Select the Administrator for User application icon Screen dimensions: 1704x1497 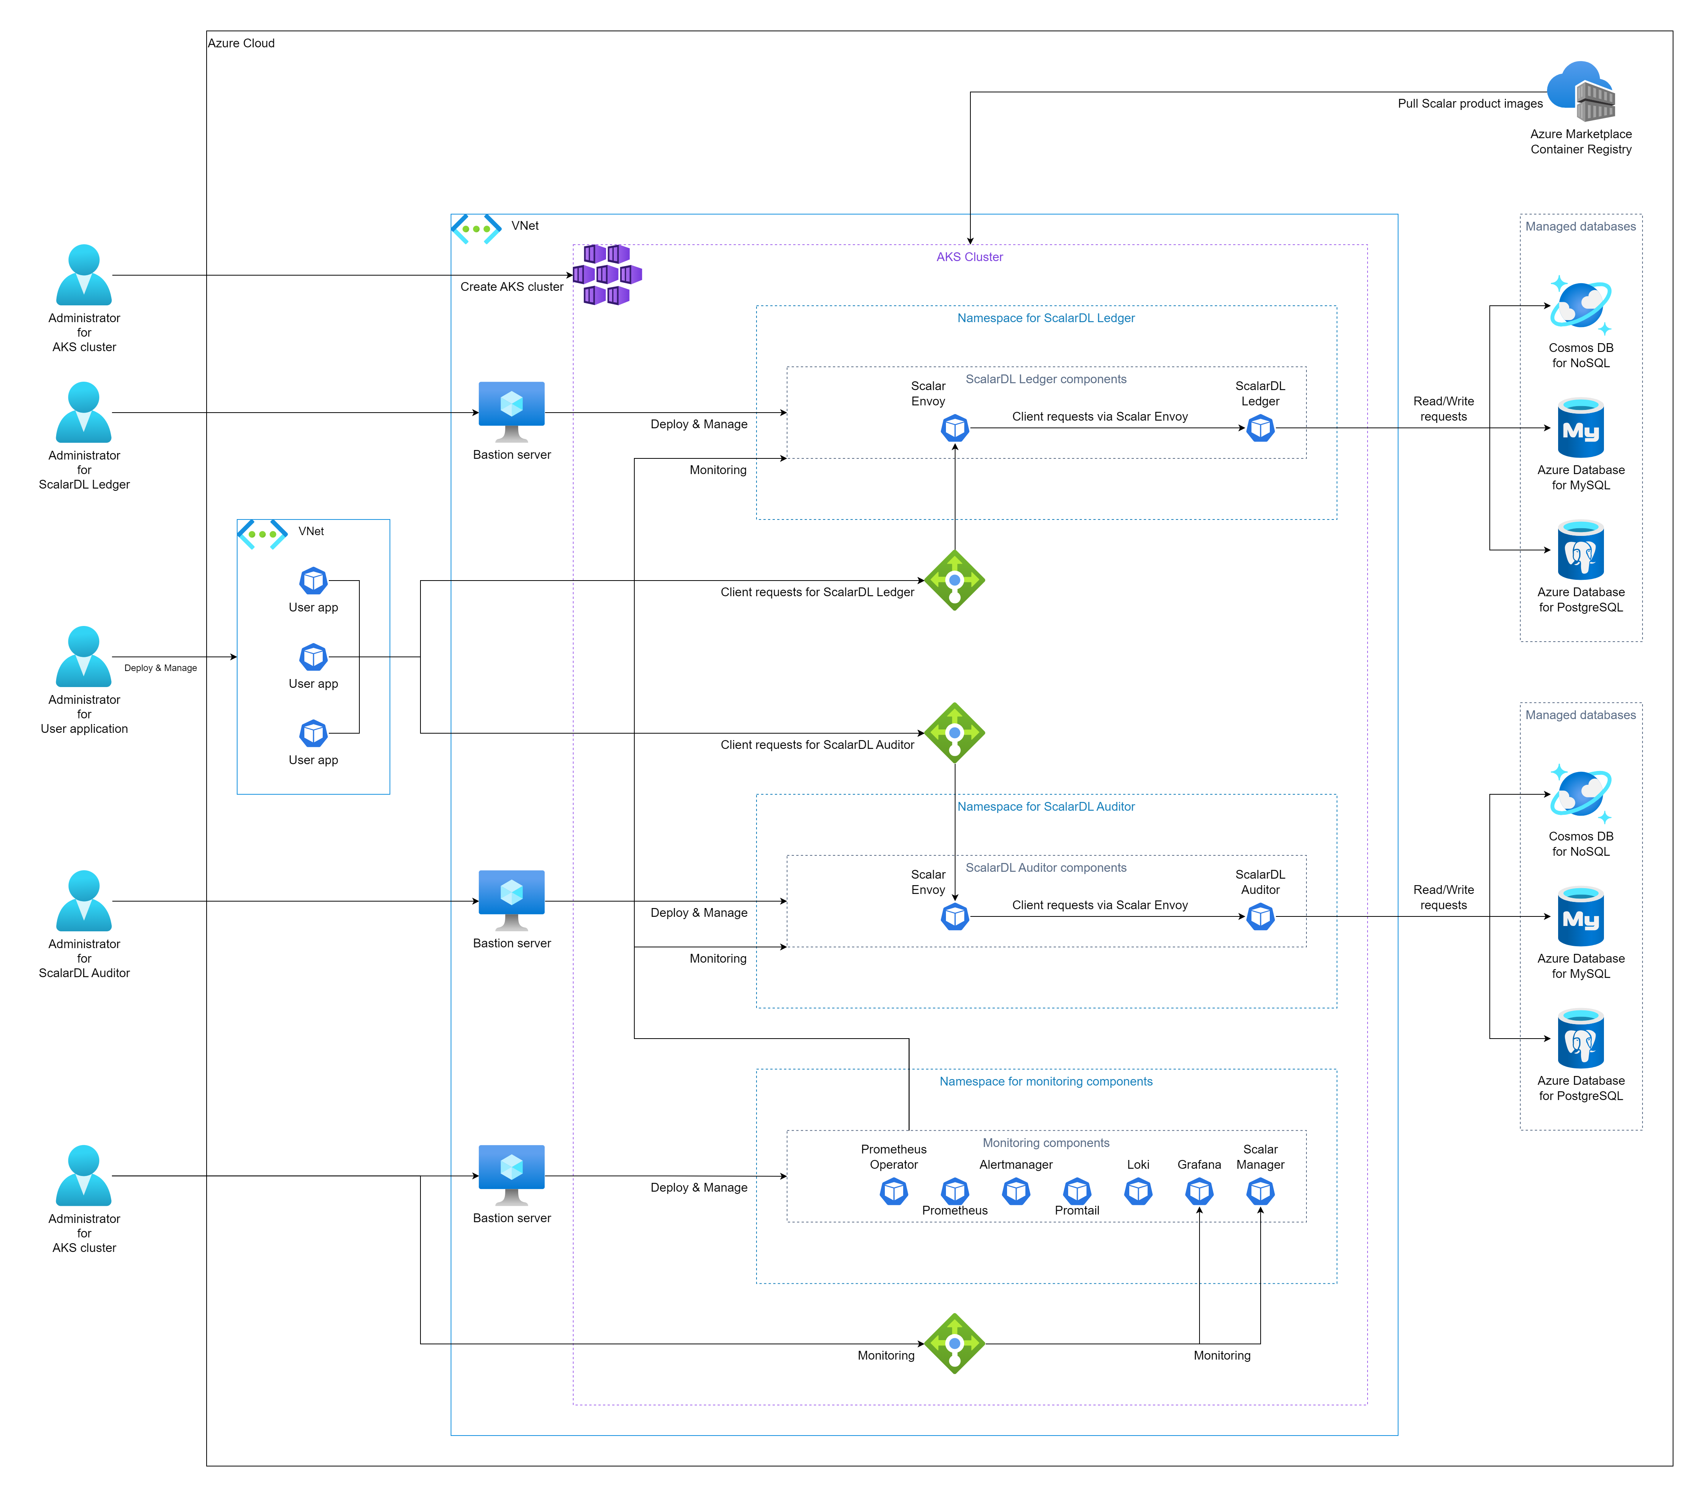(x=83, y=657)
